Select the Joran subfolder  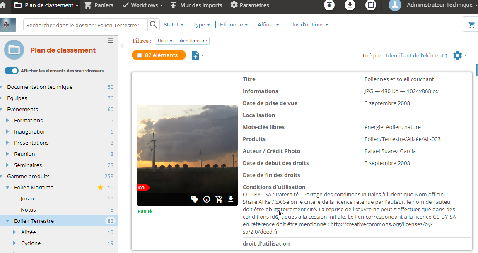click(27, 198)
